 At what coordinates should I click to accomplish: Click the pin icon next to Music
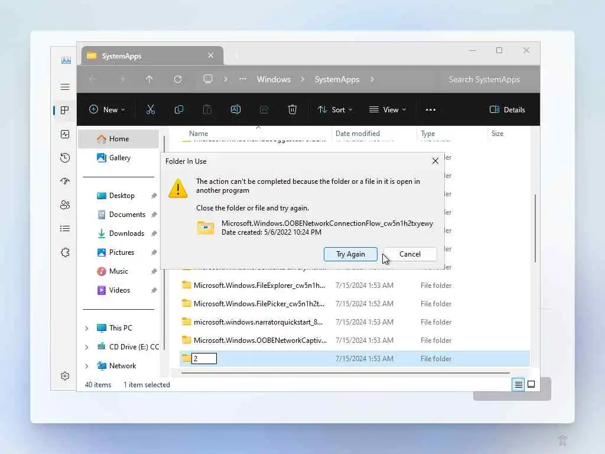pyautogui.click(x=154, y=271)
